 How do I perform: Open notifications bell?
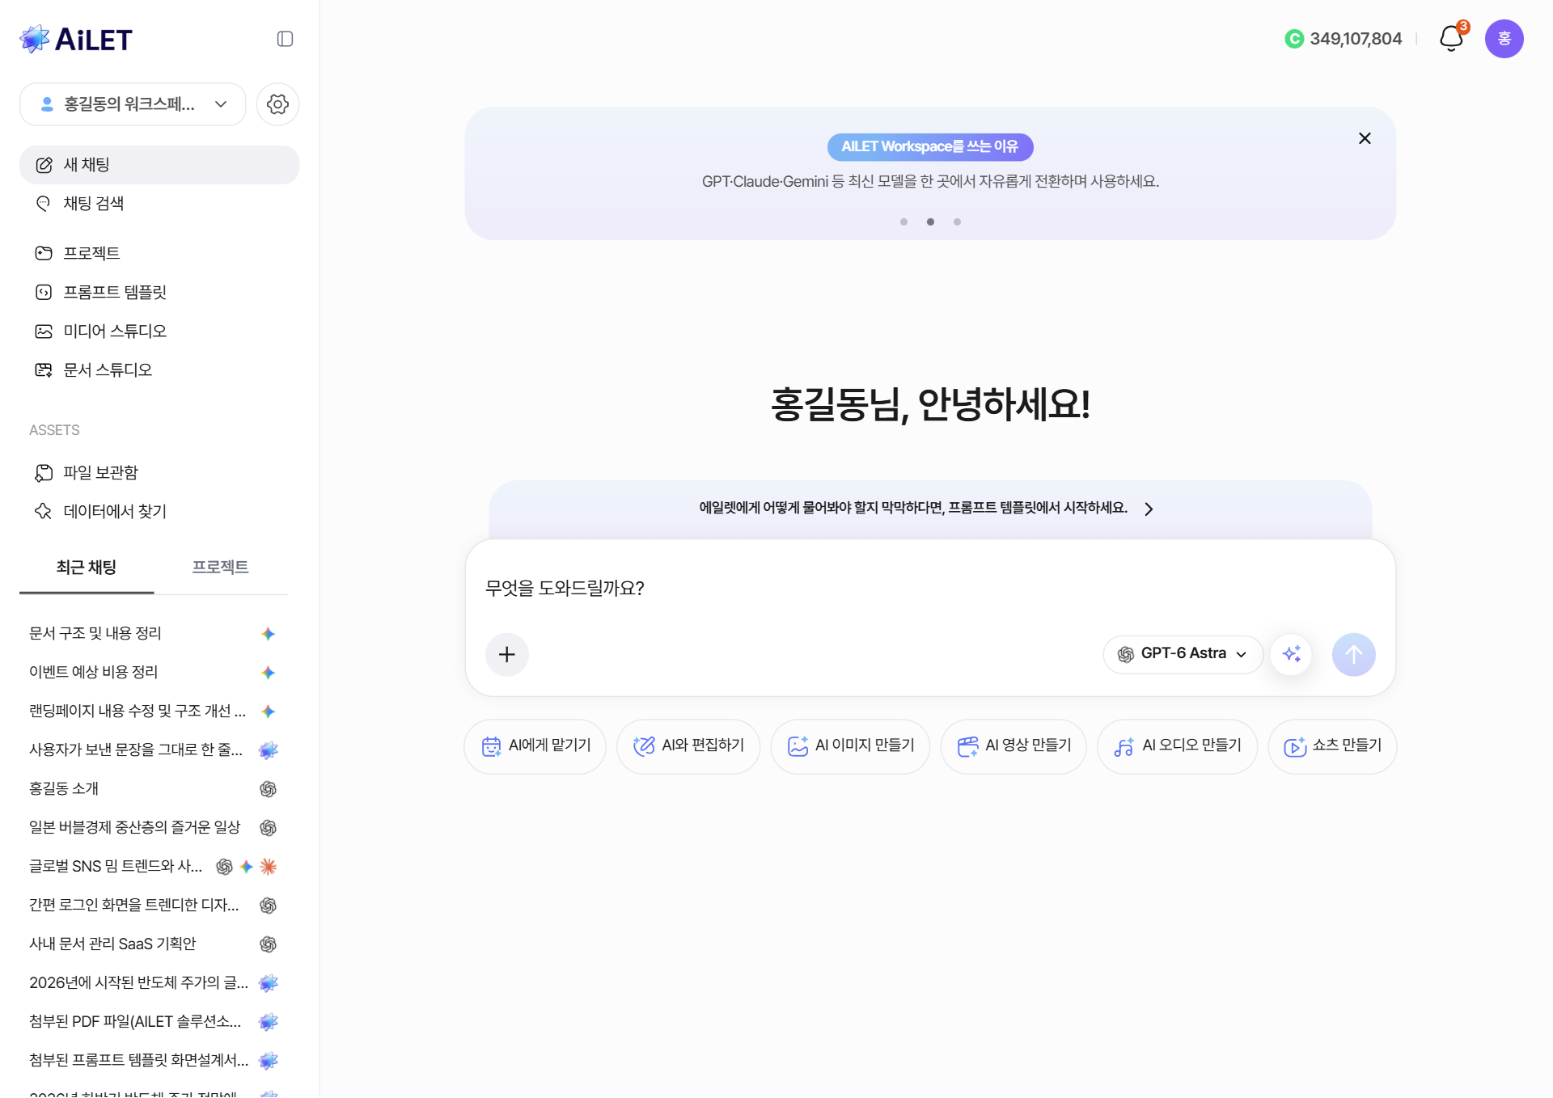point(1451,38)
